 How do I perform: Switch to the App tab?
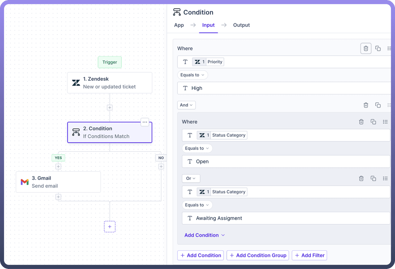click(179, 25)
